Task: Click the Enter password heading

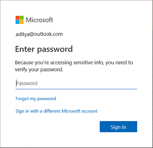Action: click(x=44, y=49)
